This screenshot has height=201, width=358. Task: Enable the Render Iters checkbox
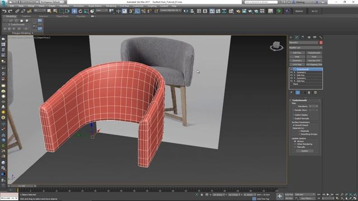point(294,111)
